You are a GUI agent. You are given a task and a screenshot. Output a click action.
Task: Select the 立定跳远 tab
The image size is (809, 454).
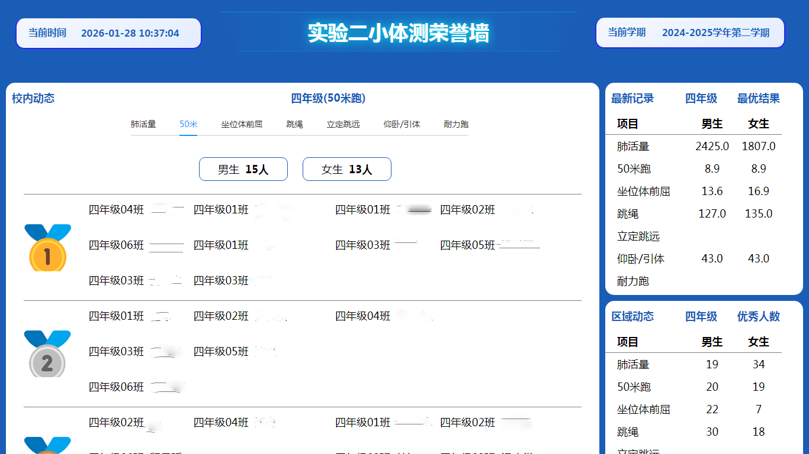343,124
